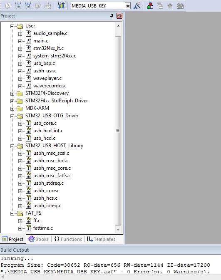Switch to the Books tab
Viewport: 221px width, 280px height.
[39, 239]
